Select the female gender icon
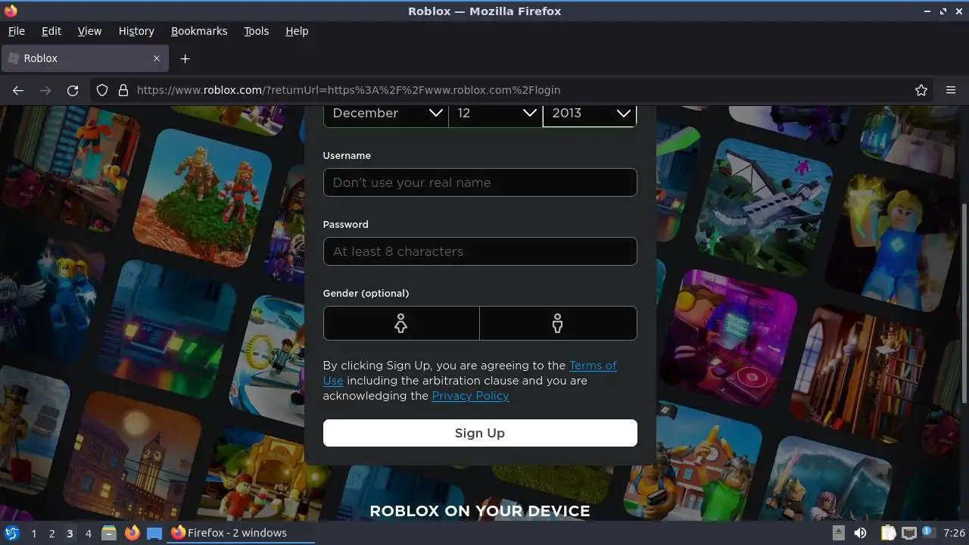The image size is (969, 545). click(x=401, y=323)
